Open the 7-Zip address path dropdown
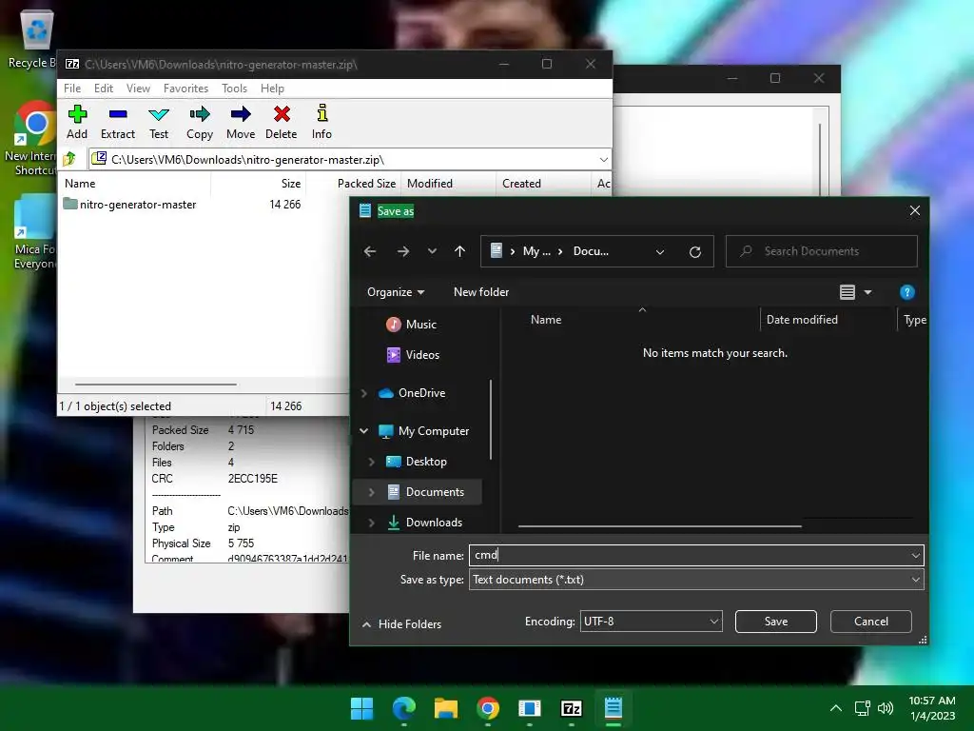Viewport: 974px width, 731px height. 603,160
